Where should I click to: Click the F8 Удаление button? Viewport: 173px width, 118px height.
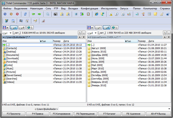(x=133, y=114)
